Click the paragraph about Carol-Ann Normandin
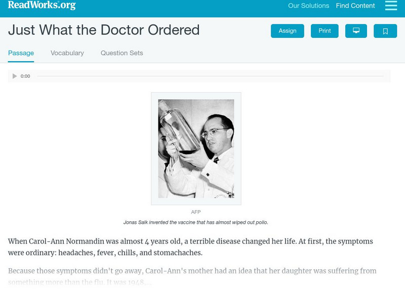Image resolution: width=405 pixels, height=297 pixels. point(190,247)
